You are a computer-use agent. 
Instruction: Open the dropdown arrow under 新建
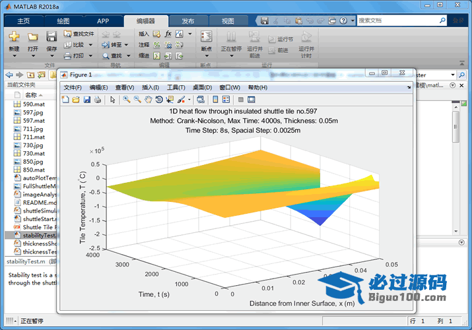(x=14, y=56)
